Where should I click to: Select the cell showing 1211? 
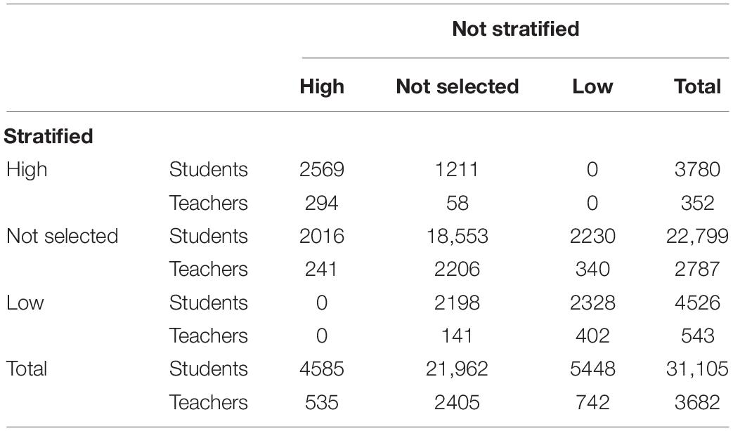(457, 169)
